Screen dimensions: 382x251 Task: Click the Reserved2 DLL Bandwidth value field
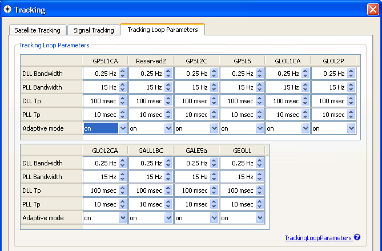145,74
